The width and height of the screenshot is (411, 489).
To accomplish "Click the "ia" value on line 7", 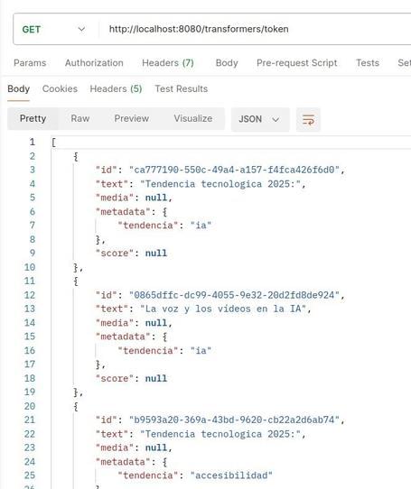I will point(201,226).
